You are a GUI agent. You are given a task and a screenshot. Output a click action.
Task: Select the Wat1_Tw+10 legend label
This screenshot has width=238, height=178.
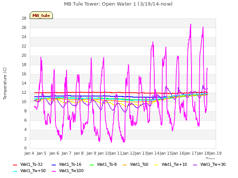174,165
